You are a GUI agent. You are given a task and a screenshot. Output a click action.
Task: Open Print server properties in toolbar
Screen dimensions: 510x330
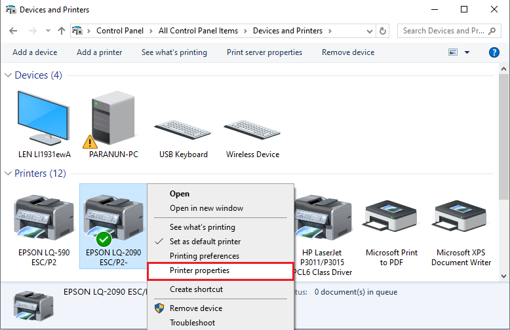264,52
